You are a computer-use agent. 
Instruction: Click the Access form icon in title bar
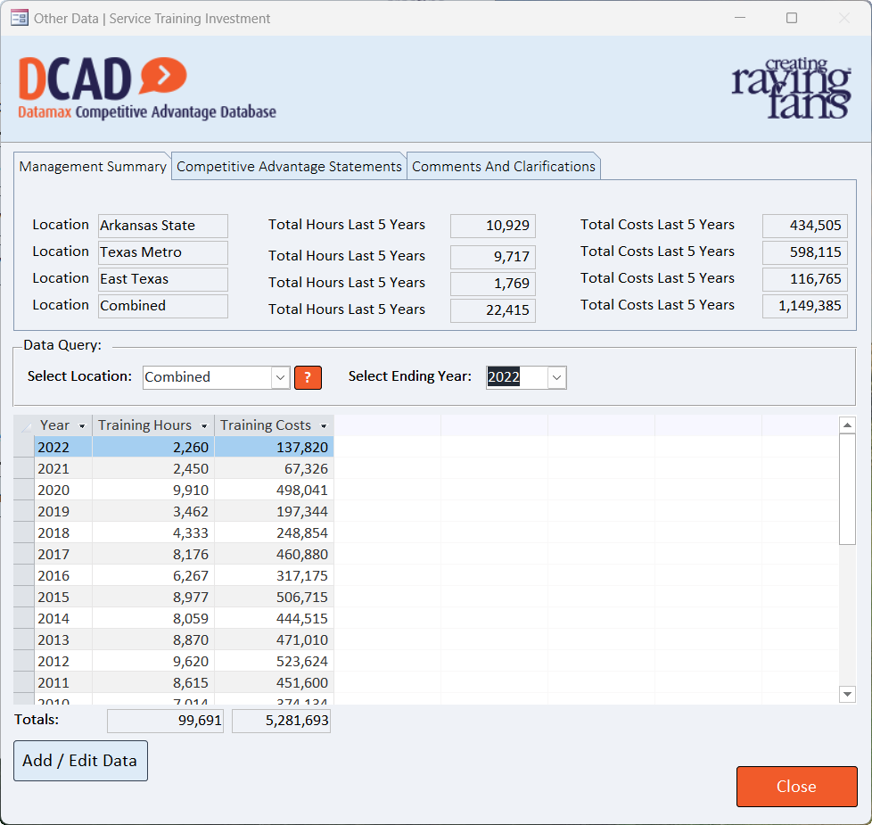coord(19,18)
